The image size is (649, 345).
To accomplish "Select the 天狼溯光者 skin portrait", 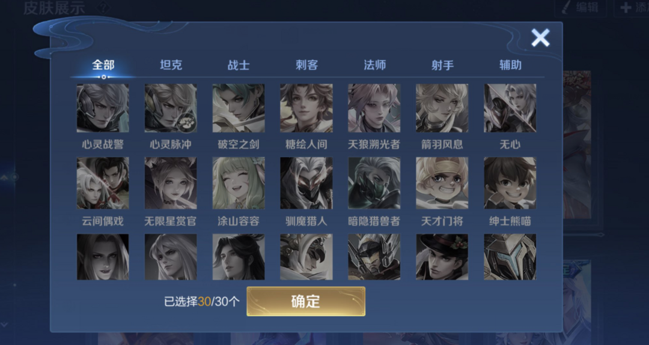I will [x=374, y=108].
